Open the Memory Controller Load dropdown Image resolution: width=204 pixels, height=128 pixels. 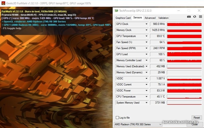click(146, 60)
